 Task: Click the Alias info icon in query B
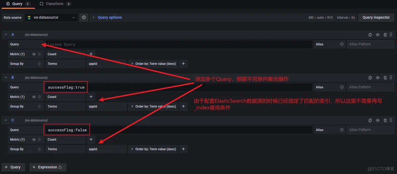coord(342,87)
